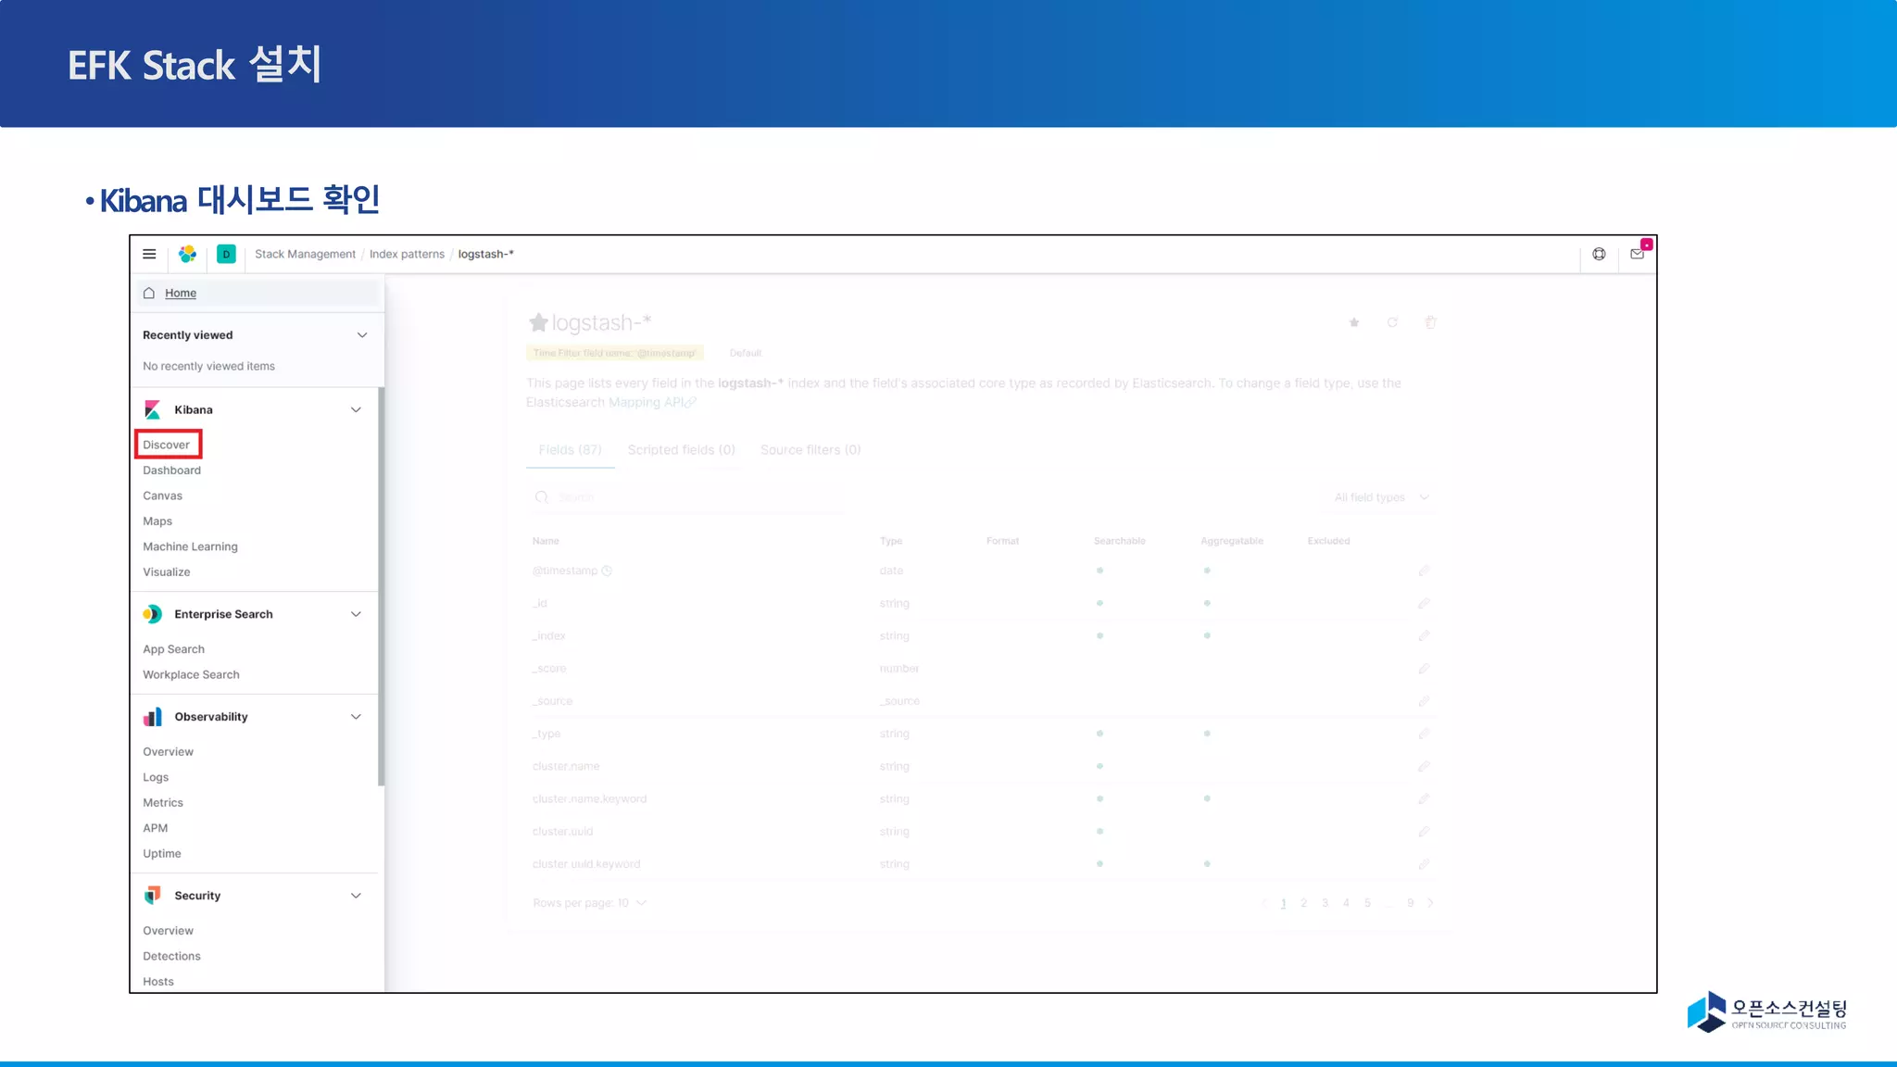1897x1067 pixels.
Task: Collapse the Kibana section chevron
Action: pos(356,409)
